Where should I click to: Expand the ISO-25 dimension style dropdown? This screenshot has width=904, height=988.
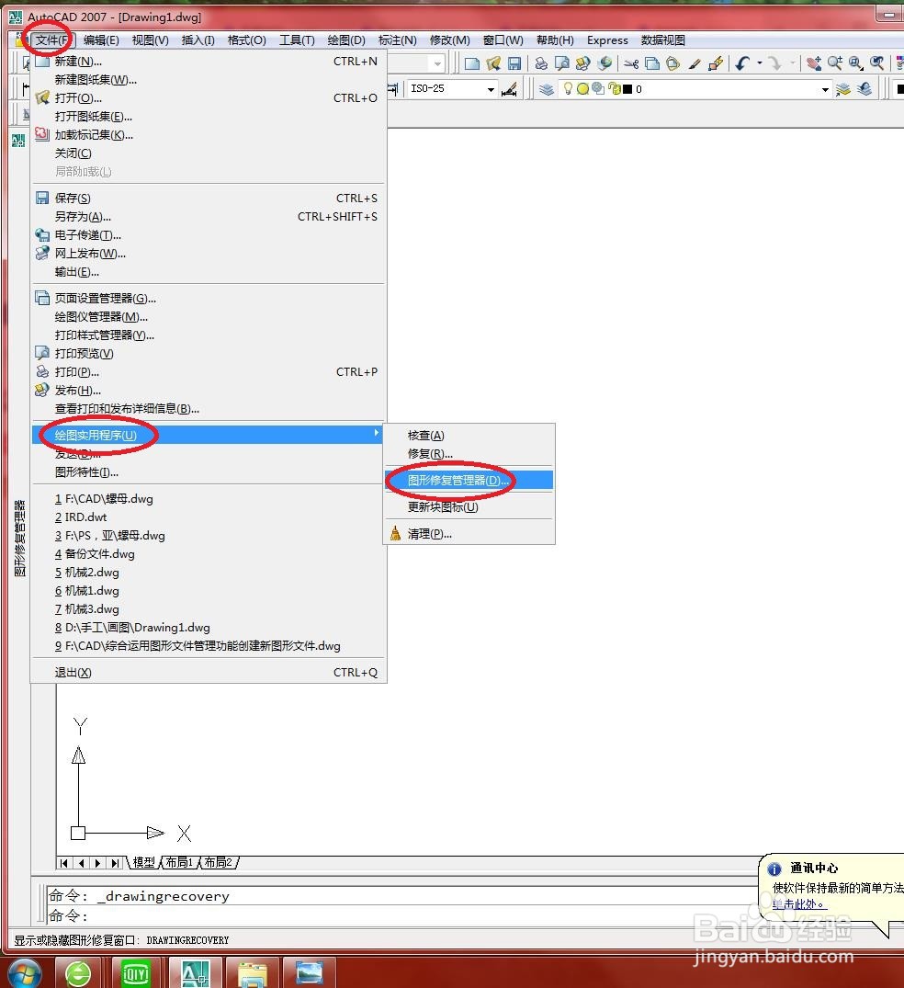(x=491, y=89)
